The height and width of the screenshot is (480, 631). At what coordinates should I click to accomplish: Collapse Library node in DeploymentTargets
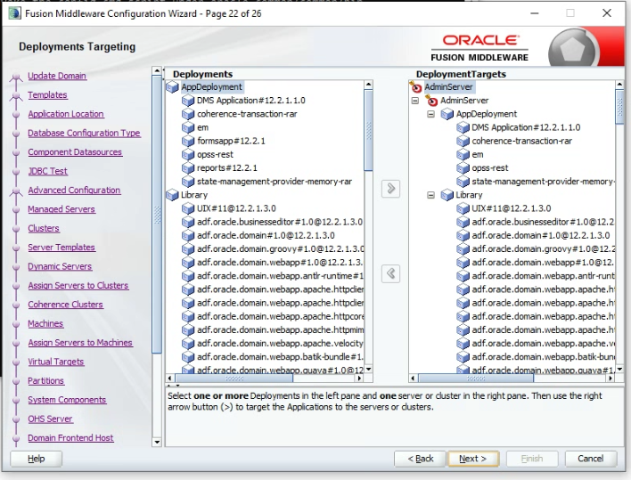[431, 195]
